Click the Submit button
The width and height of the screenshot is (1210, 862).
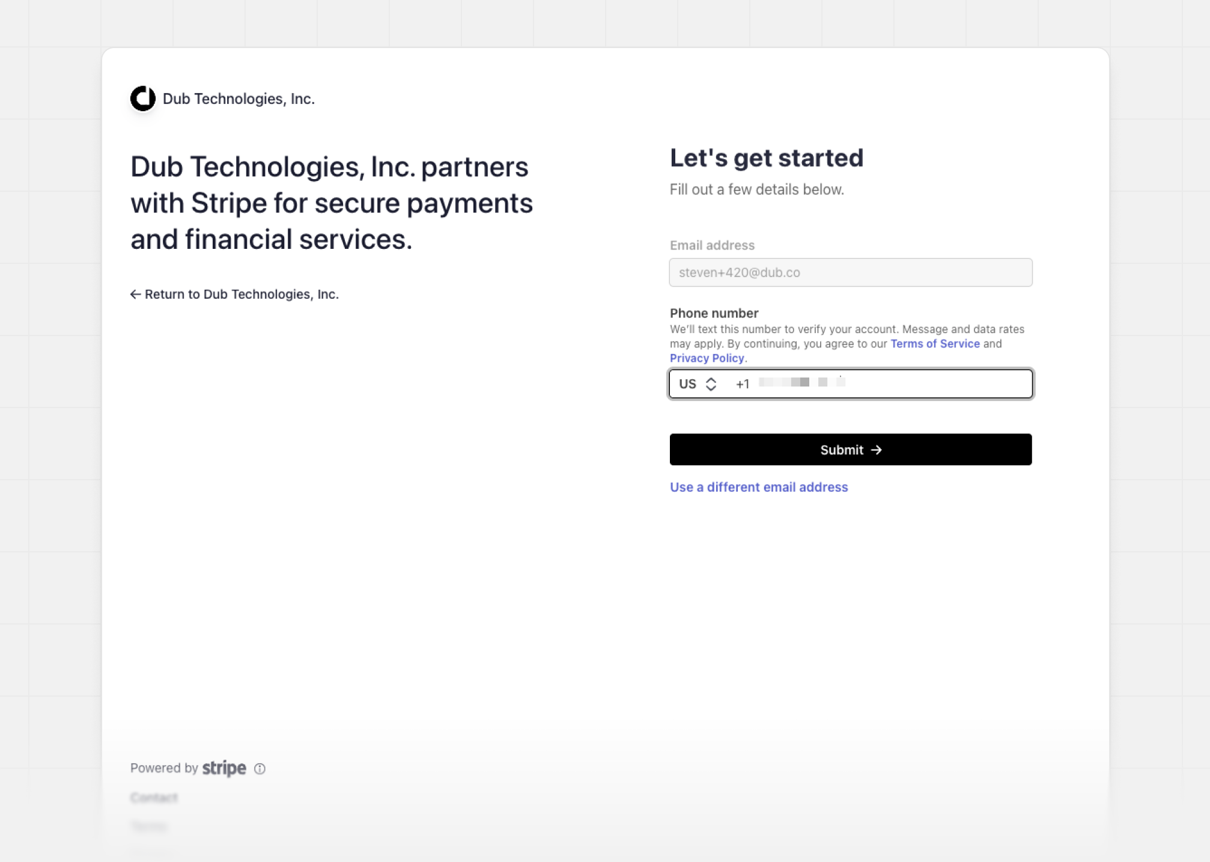(x=851, y=450)
